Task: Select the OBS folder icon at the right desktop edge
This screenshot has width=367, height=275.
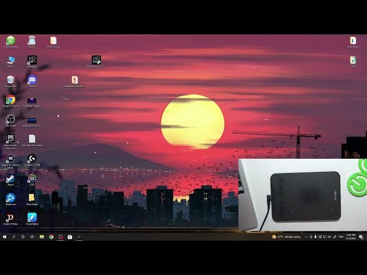Action: 353,62
